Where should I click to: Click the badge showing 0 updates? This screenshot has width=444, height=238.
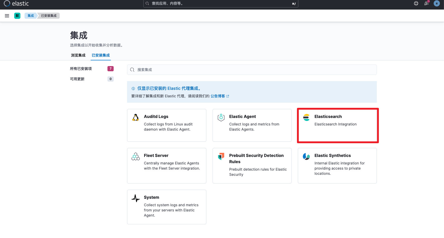[111, 79]
